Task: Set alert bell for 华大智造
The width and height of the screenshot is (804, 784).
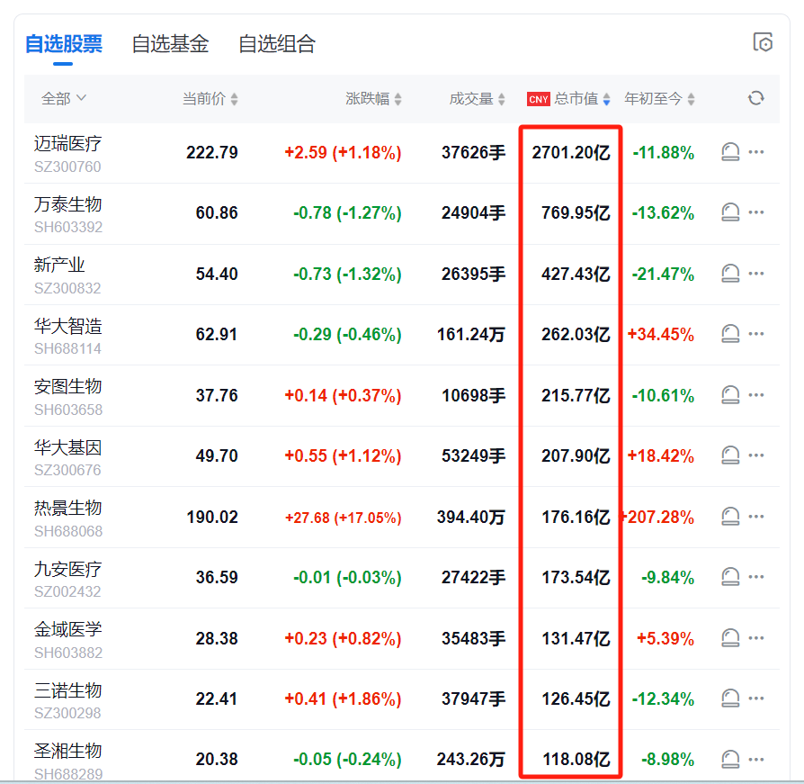Action: click(730, 334)
